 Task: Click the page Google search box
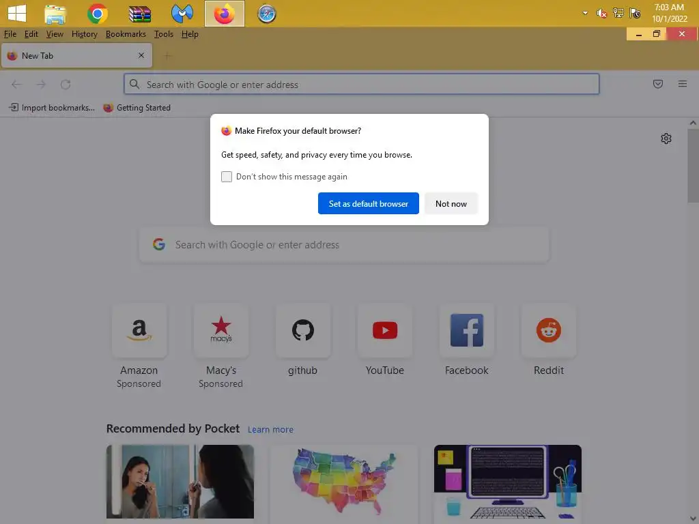(x=344, y=245)
